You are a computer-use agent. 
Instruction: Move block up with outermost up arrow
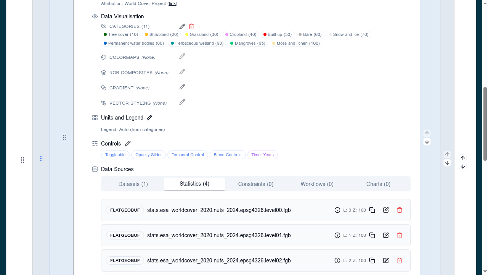click(x=463, y=158)
